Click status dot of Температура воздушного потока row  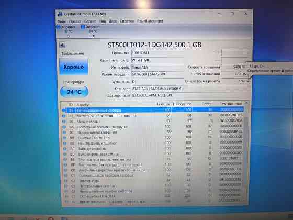65,160
